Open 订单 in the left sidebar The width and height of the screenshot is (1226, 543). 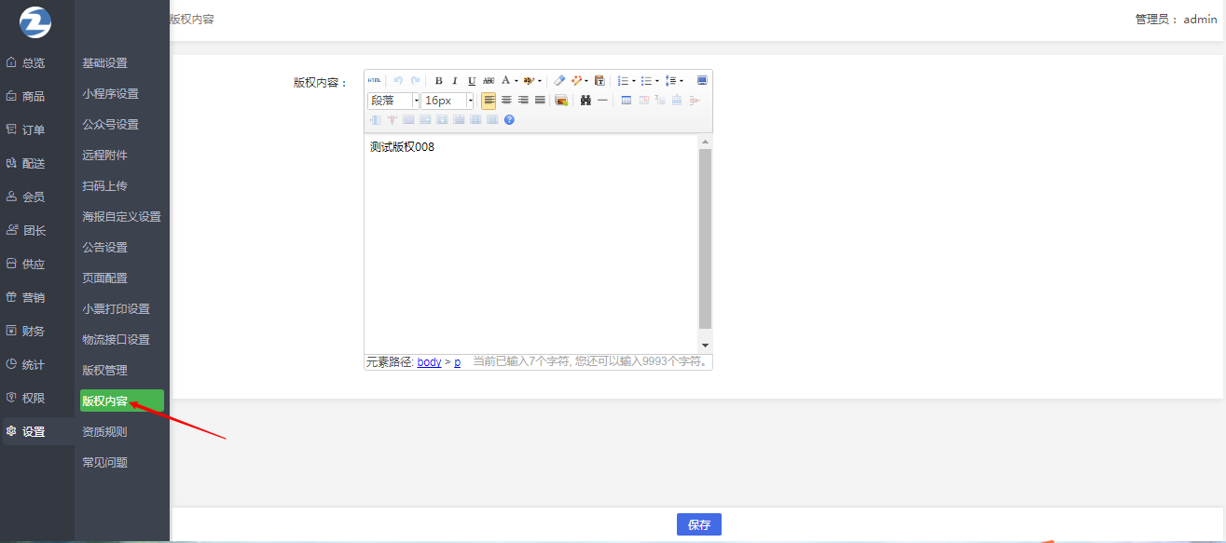(x=34, y=130)
